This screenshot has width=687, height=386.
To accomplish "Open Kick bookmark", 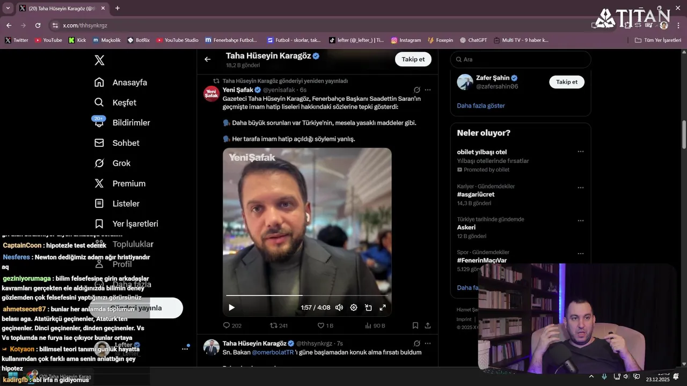I will point(77,40).
